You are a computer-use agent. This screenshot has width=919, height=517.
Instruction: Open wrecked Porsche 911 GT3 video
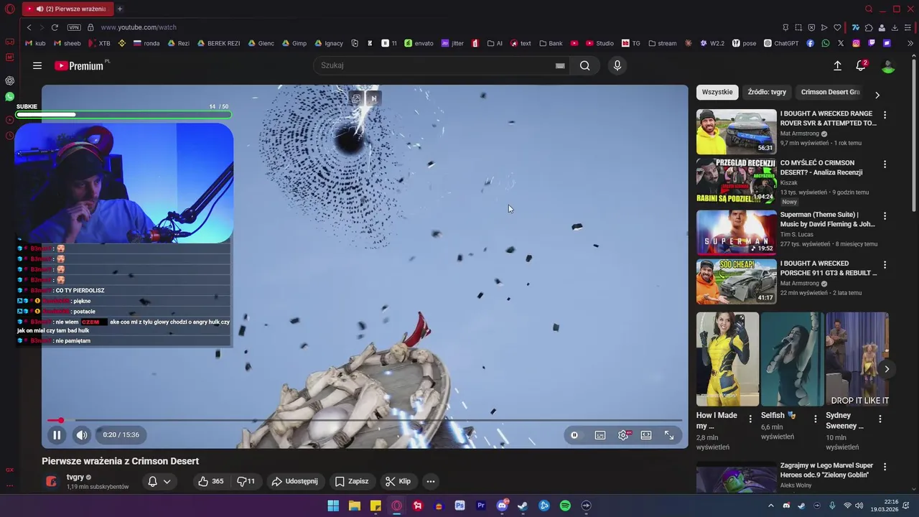coord(737,281)
